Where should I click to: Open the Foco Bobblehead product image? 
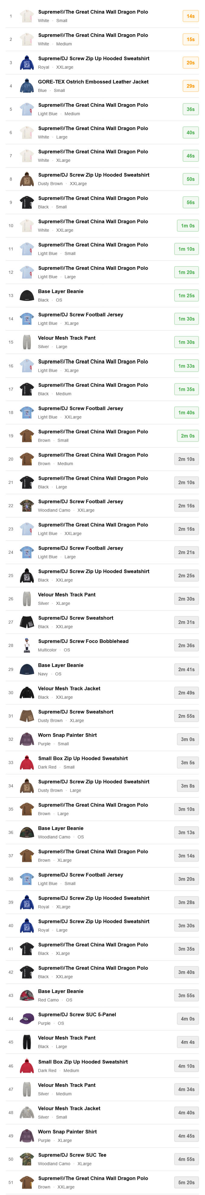pyautogui.click(x=27, y=645)
